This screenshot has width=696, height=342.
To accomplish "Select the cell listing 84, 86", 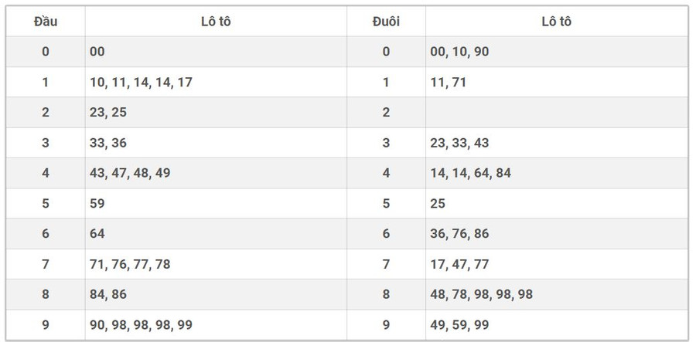I will 108,294.
